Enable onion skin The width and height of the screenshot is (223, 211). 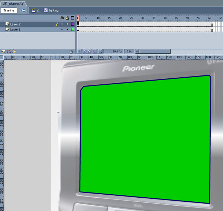pyautogui.click(x=85, y=52)
